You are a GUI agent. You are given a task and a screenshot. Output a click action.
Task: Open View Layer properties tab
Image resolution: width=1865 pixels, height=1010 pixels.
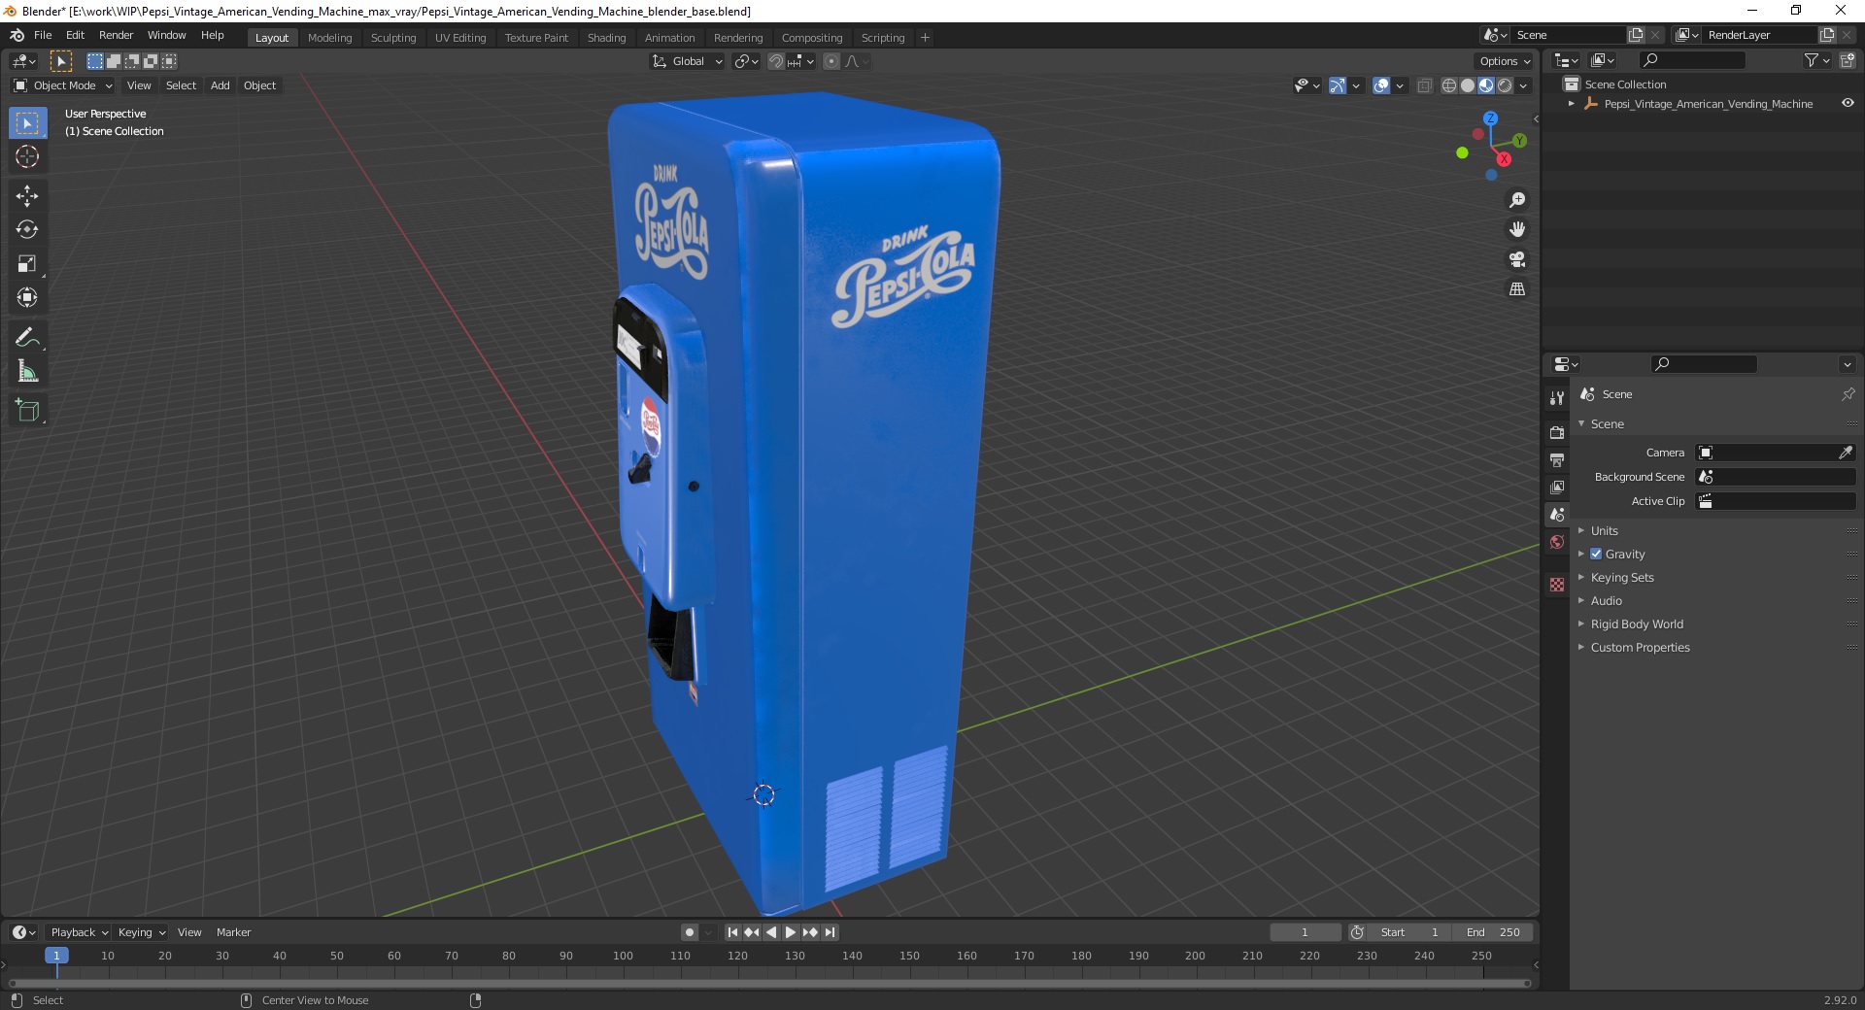pos(1557,487)
